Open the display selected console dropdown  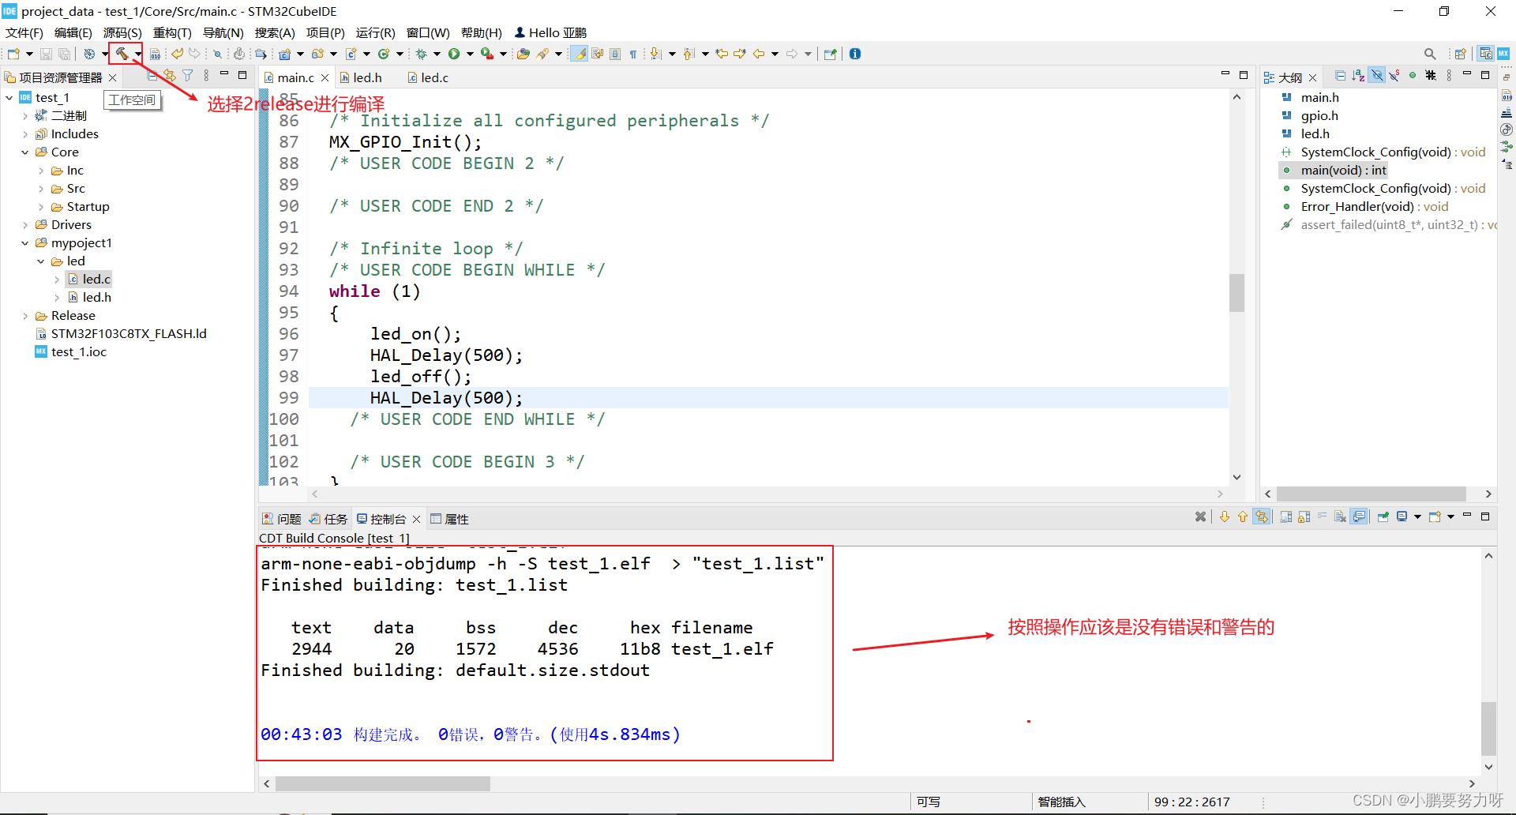click(x=1417, y=517)
